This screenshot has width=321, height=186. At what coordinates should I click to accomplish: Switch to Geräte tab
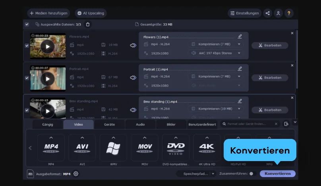tap(109, 124)
